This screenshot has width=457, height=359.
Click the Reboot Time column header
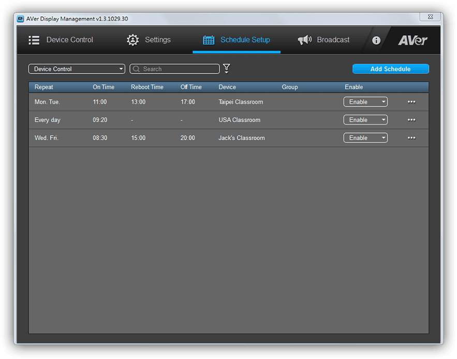(x=147, y=87)
